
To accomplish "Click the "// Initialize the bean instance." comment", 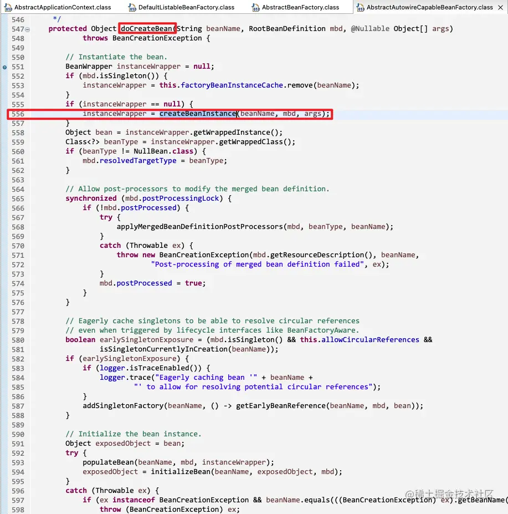I will pos(134,434).
